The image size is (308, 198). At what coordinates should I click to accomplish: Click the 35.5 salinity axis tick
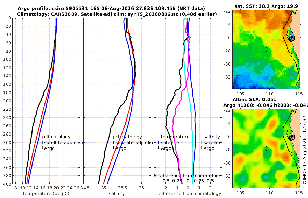[x=123, y=188]
